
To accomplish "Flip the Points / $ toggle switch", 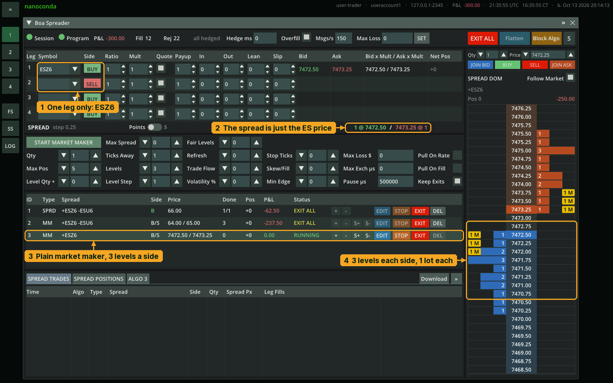I will pyautogui.click(x=155, y=127).
